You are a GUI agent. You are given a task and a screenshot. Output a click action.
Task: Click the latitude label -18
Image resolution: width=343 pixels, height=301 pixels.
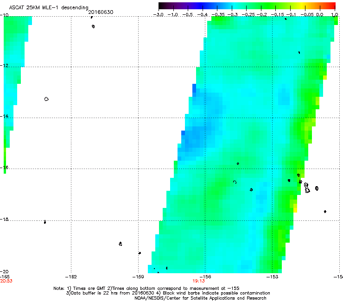click(x=4, y=219)
